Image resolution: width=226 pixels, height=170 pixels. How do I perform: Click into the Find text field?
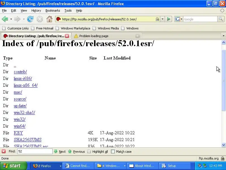[35, 151]
